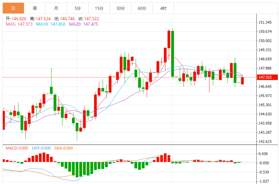
Task: Click the 开: 146.826 open price value
Action: tap(16, 19)
